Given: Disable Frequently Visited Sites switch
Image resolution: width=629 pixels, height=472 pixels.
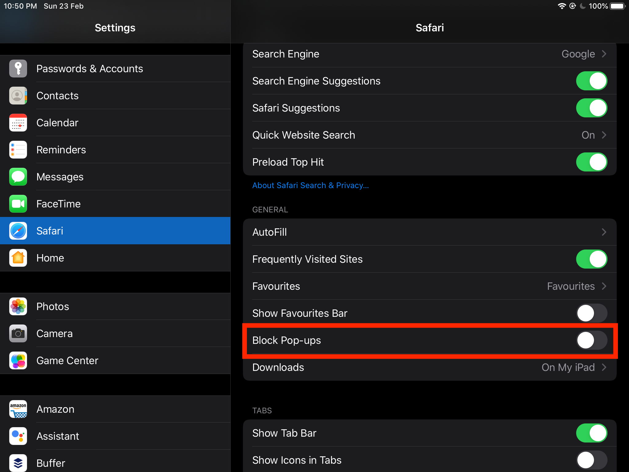Looking at the screenshot, I should coord(591,259).
